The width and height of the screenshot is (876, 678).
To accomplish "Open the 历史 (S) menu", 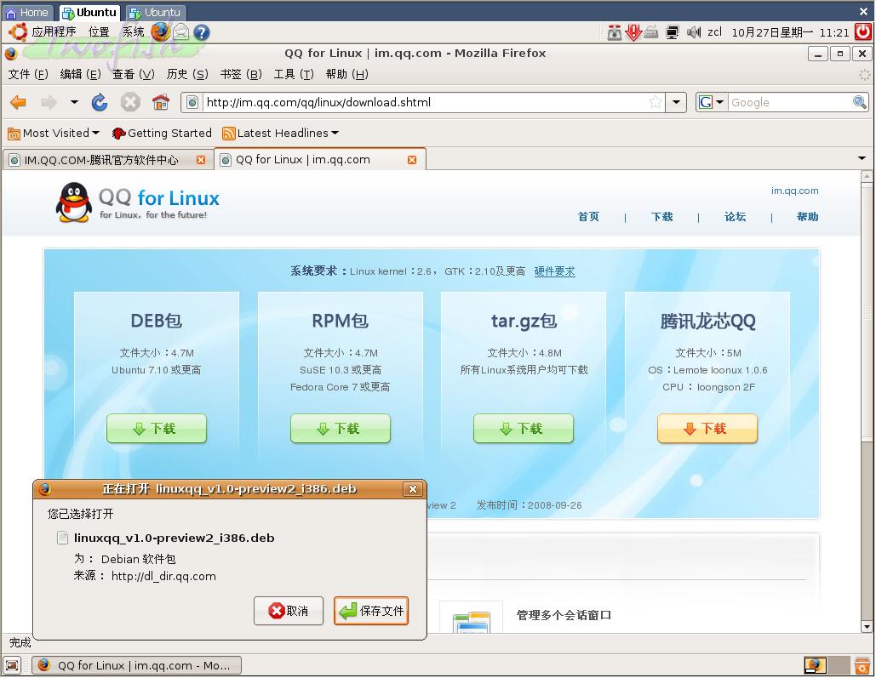I will [187, 74].
